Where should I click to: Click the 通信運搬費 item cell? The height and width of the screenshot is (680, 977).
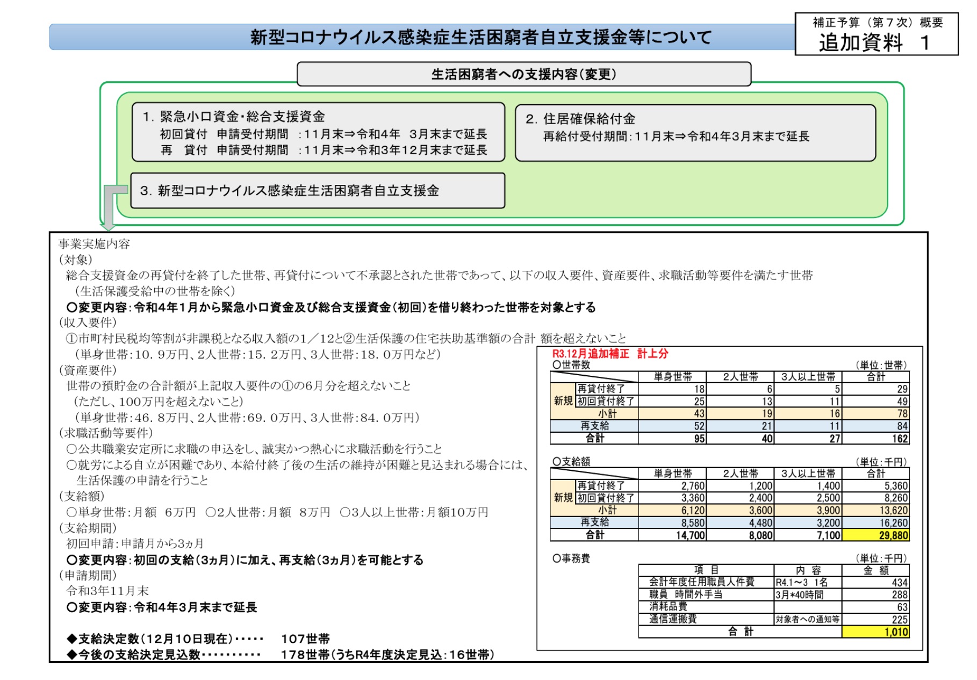706,619
